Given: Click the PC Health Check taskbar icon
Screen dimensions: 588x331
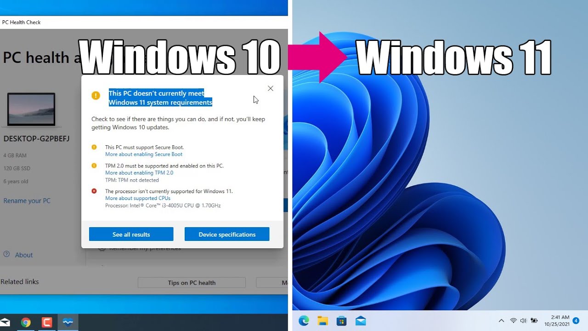Looking at the screenshot, I should 68,322.
